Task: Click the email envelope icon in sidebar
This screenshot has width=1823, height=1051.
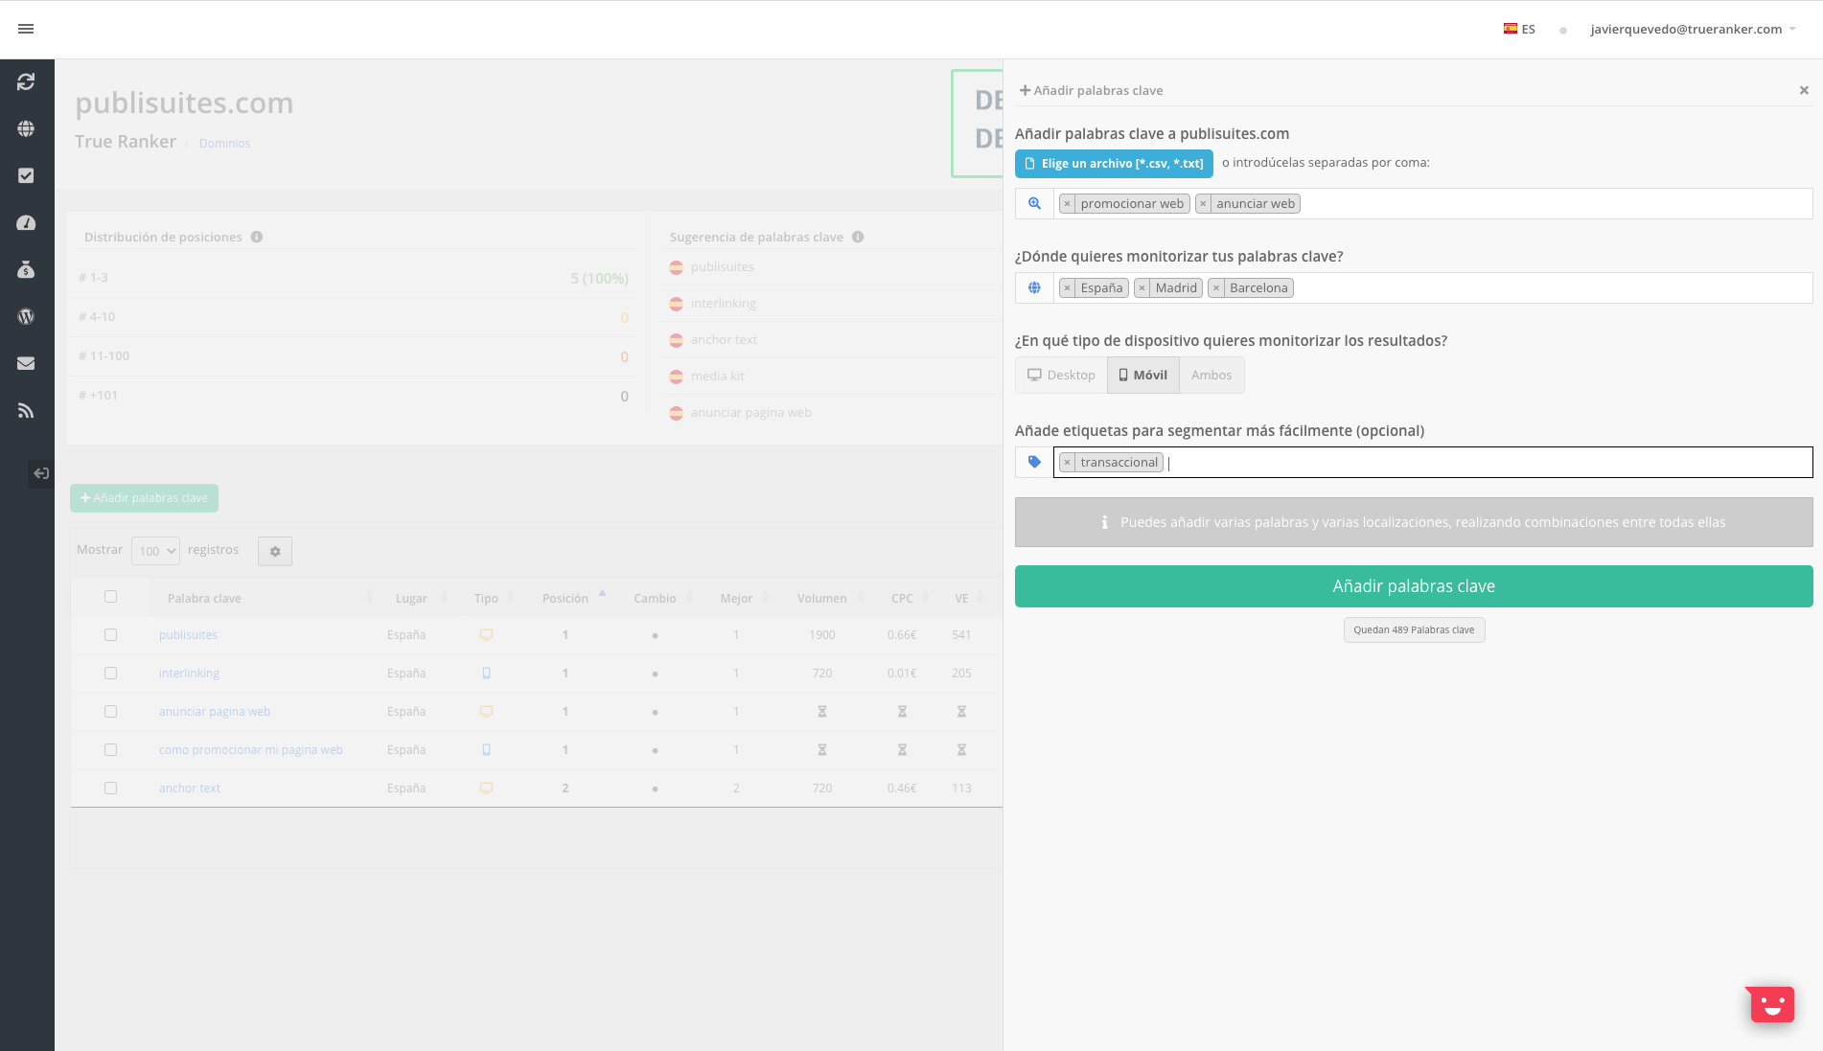Action: pyautogui.click(x=26, y=362)
